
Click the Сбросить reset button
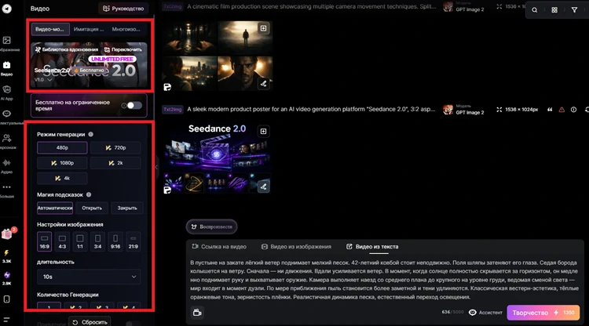pos(90,322)
